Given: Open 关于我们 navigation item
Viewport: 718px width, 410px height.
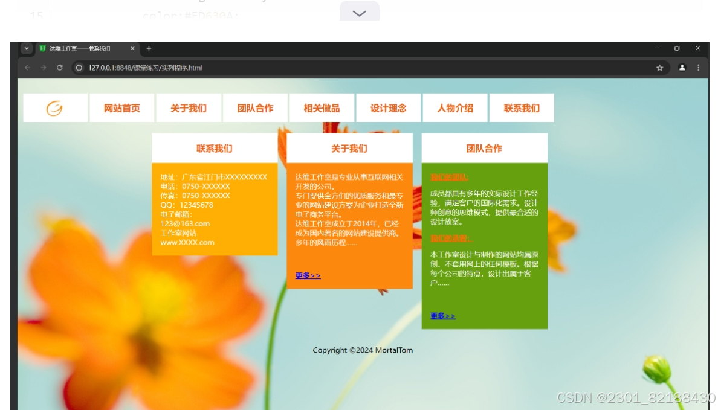Looking at the screenshot, I should tap(189, 108).
